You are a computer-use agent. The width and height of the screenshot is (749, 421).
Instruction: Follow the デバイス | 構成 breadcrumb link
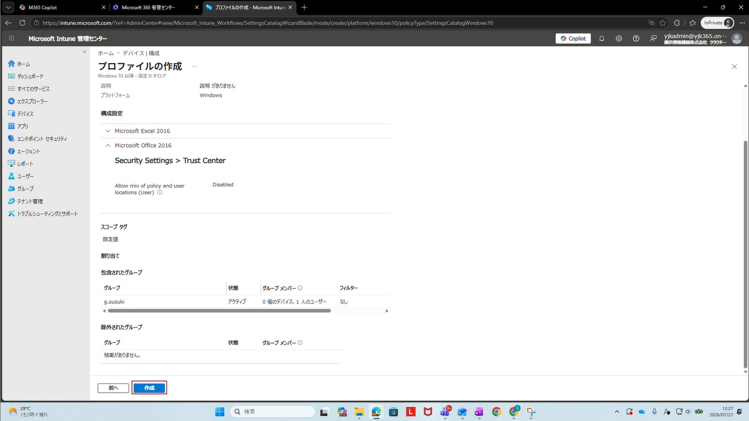141,53
